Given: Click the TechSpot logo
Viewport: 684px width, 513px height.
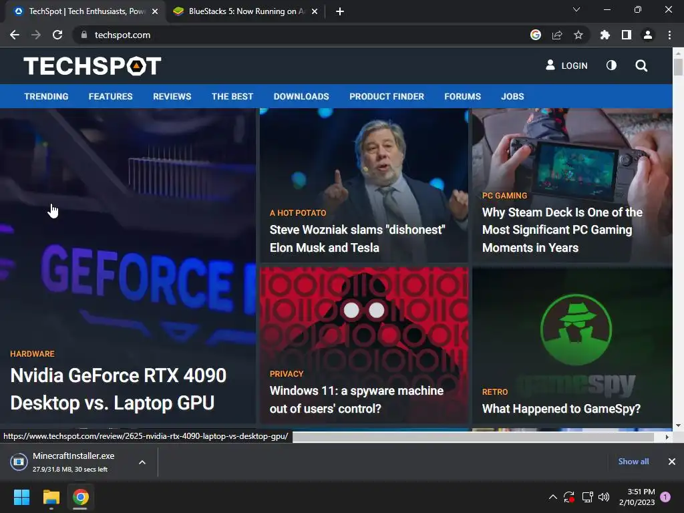Looking at the screenshot, I should (x=92, y=66).
